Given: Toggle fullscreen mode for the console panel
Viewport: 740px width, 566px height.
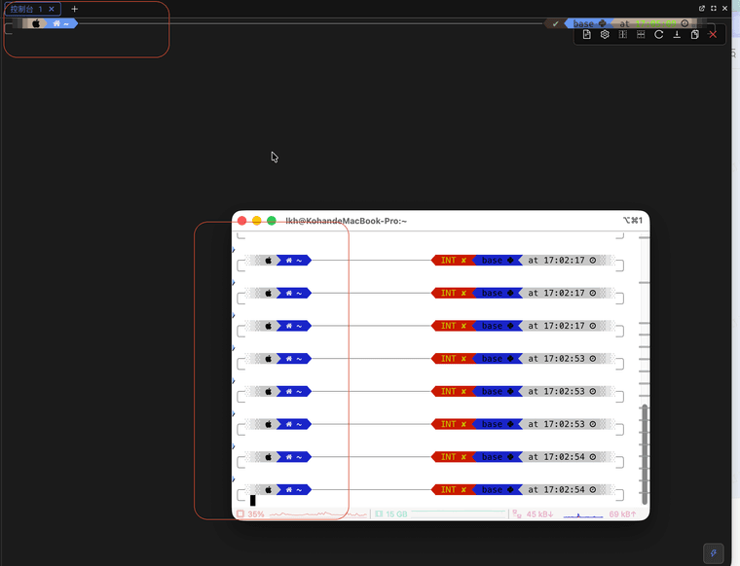Looking at the screenshot, I should 714,8.
